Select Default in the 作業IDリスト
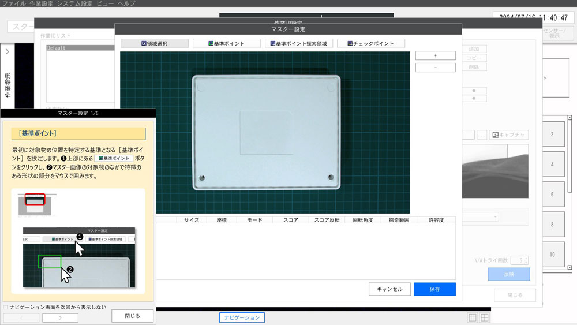The height and width of the screenshot is (325, 577). pos(80,48)
